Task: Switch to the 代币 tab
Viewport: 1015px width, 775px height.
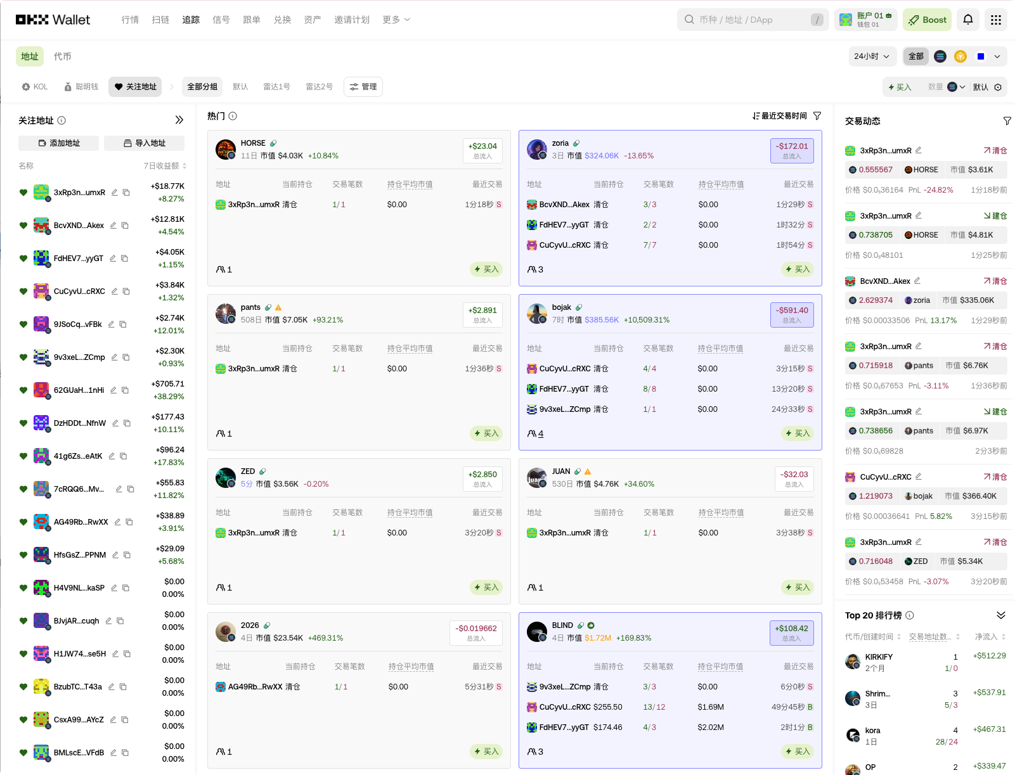Action: tap(62, 56)
